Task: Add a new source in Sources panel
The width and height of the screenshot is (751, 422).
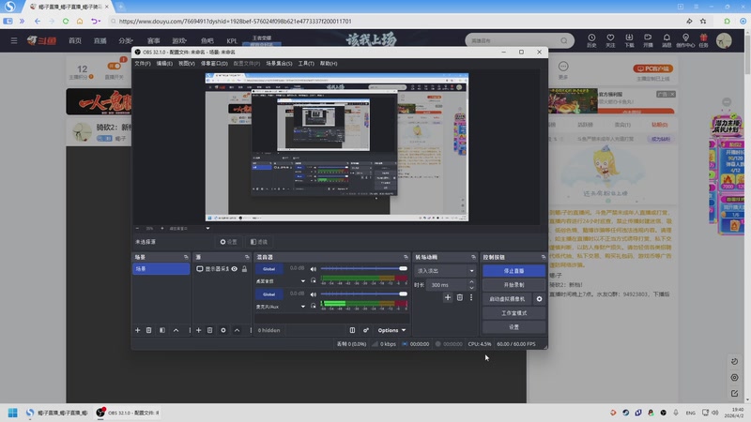Action: tap(198, 330)
